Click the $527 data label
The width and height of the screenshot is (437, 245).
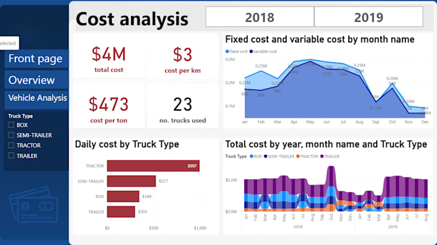click(x=163, y=181)
